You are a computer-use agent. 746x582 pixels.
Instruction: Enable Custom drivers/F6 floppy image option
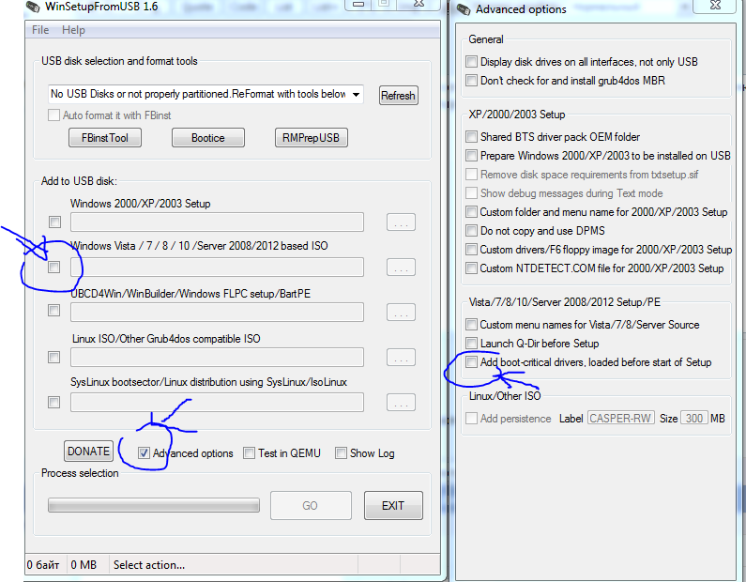click(x=471, y=250)
